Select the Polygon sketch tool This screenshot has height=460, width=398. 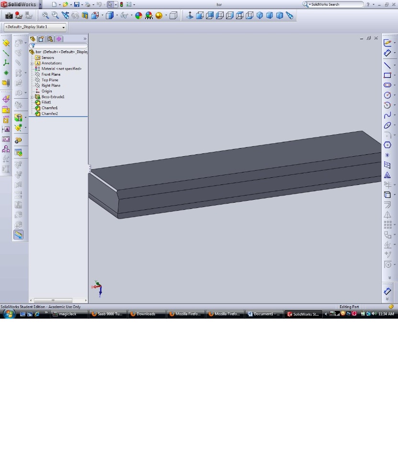click(x=387, y=145)
